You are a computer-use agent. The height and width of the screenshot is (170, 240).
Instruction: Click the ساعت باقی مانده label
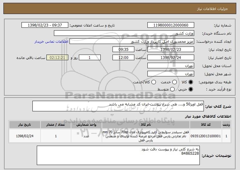click(31, 58)
